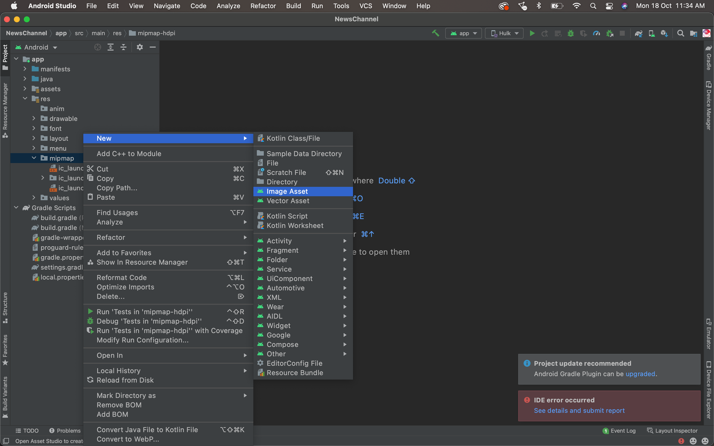Click the Debug app bug icon

tap(570, 33)
